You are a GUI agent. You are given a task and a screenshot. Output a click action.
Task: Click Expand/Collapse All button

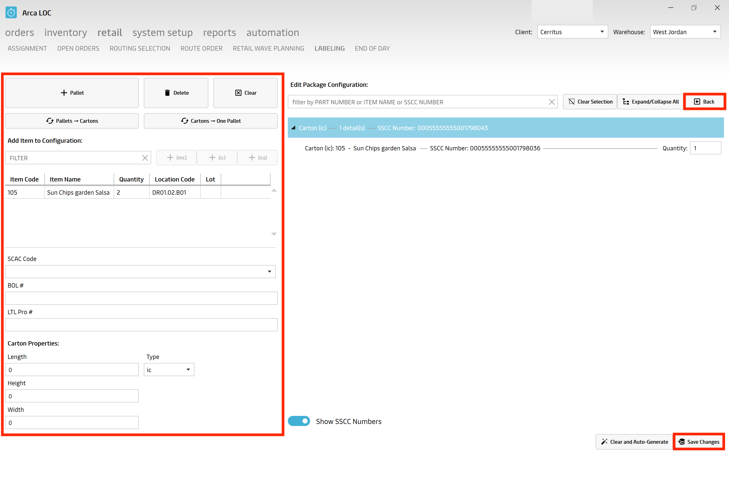(650, 102)
